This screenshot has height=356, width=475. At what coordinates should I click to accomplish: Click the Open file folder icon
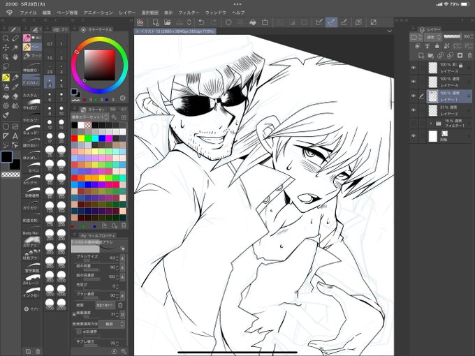coord(167,22)
